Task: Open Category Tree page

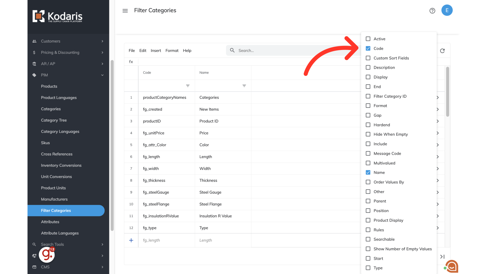Action: point(54,120)
